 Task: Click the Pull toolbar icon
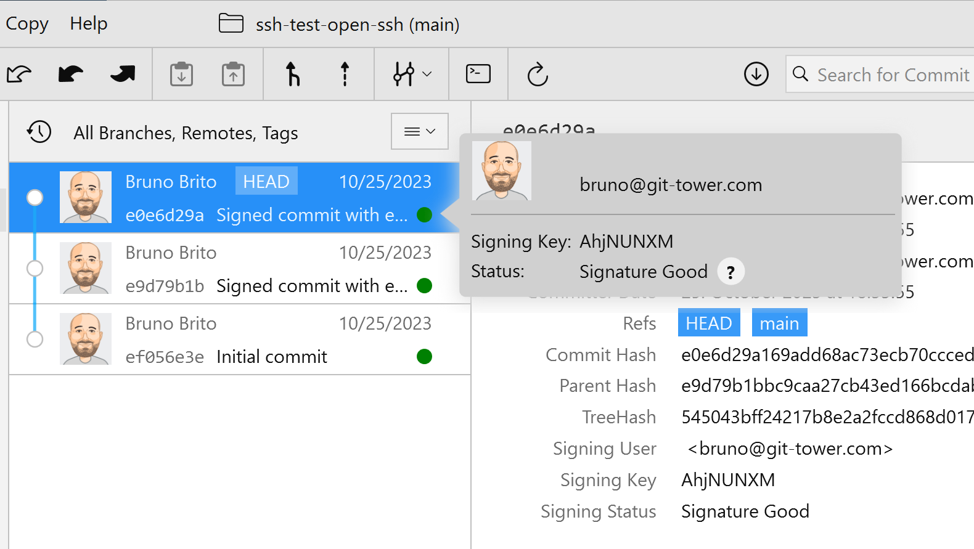pos(70,75)
